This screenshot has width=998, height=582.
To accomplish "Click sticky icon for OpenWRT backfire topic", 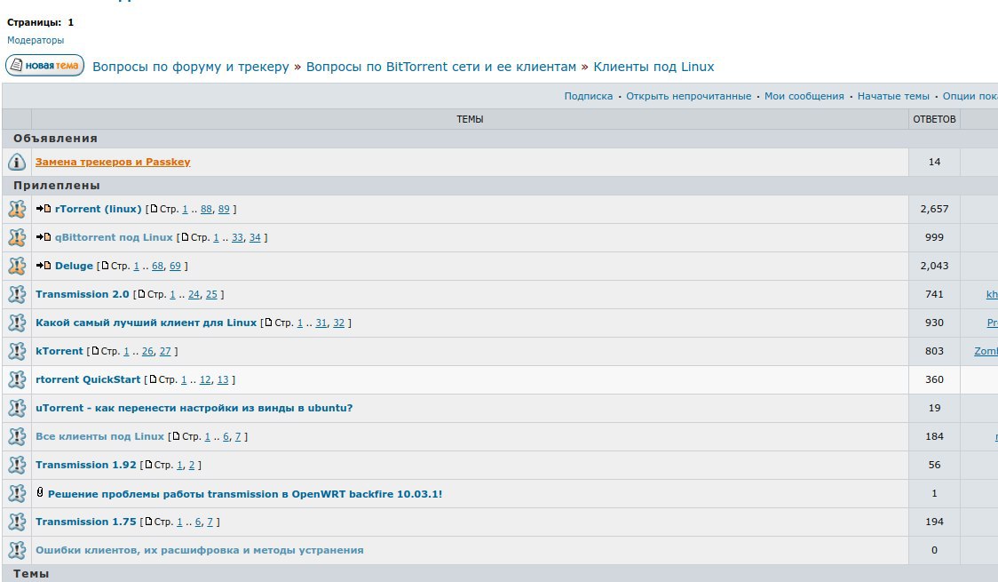I will [x=17, y=493].
